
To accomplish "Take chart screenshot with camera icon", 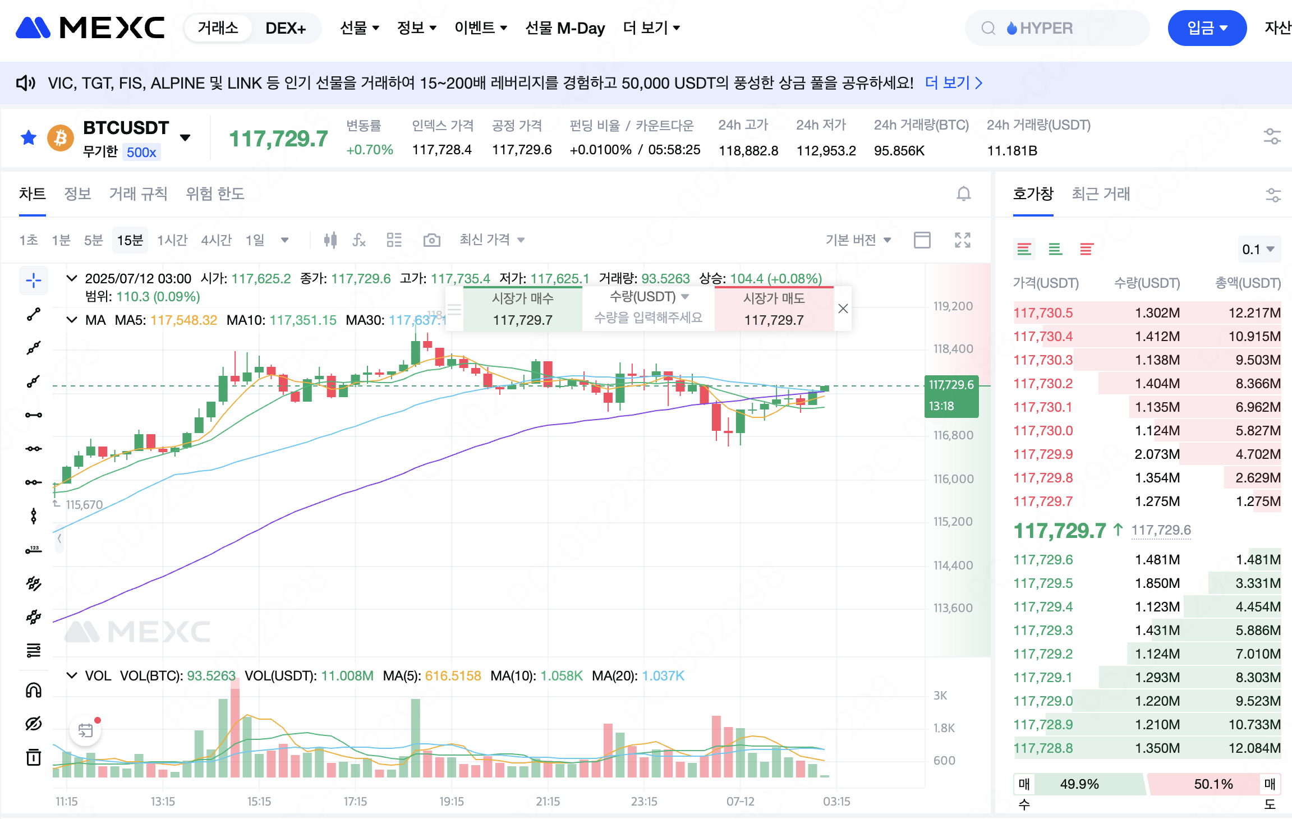I will 431,240.
